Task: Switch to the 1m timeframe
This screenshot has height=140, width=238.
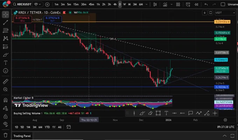Action: point(56,5)
